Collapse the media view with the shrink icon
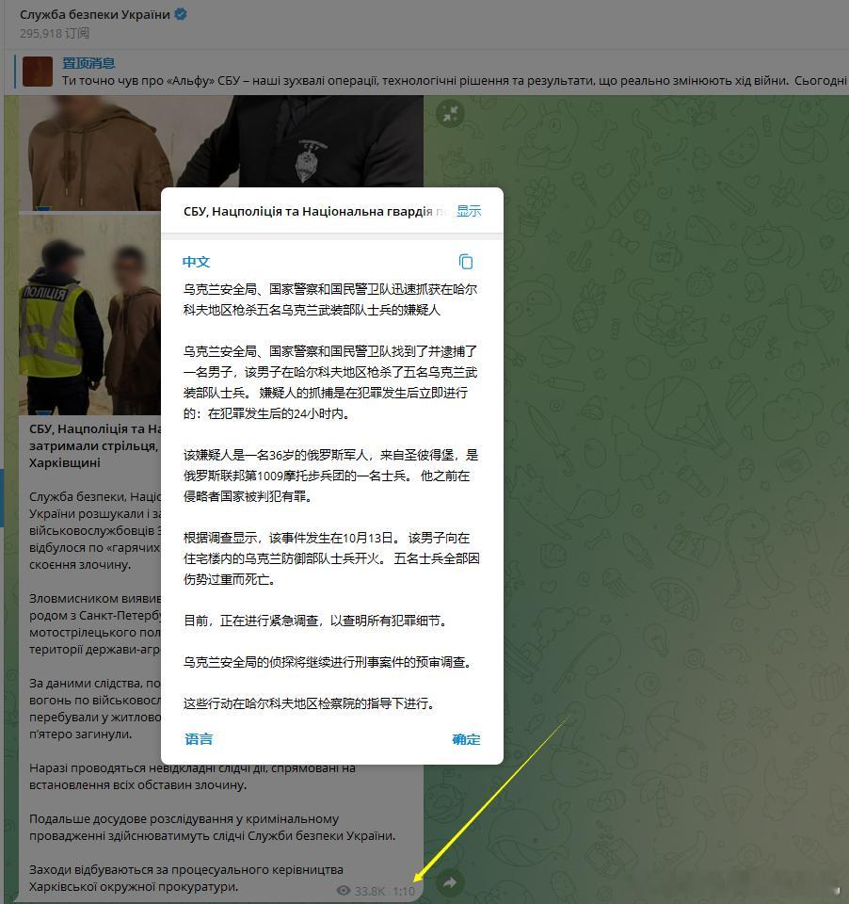The width and height of the screenshot is (849, 904). [x=450, y=113]
